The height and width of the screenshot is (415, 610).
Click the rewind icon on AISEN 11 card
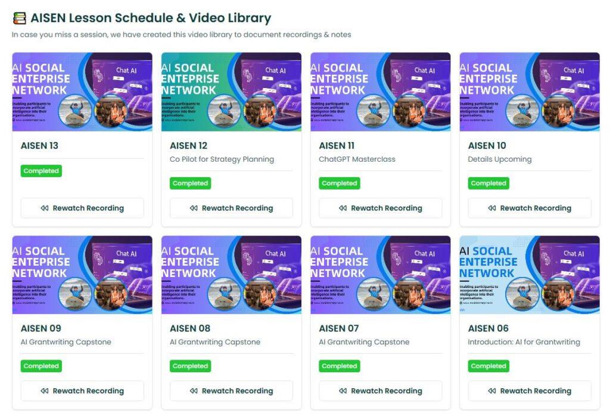[x=343, y=208]
